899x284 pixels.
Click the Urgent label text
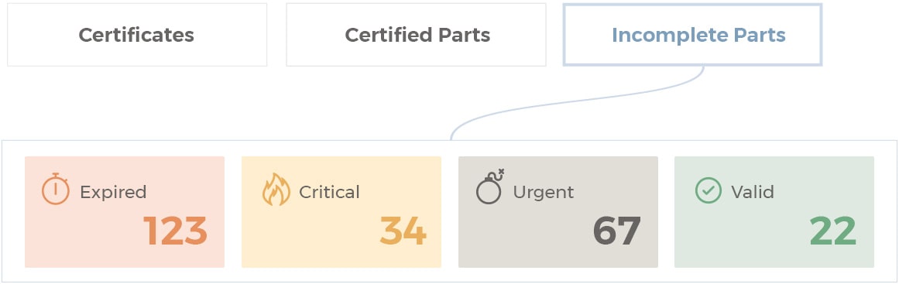pyautogui.click(x=543, y=192)
